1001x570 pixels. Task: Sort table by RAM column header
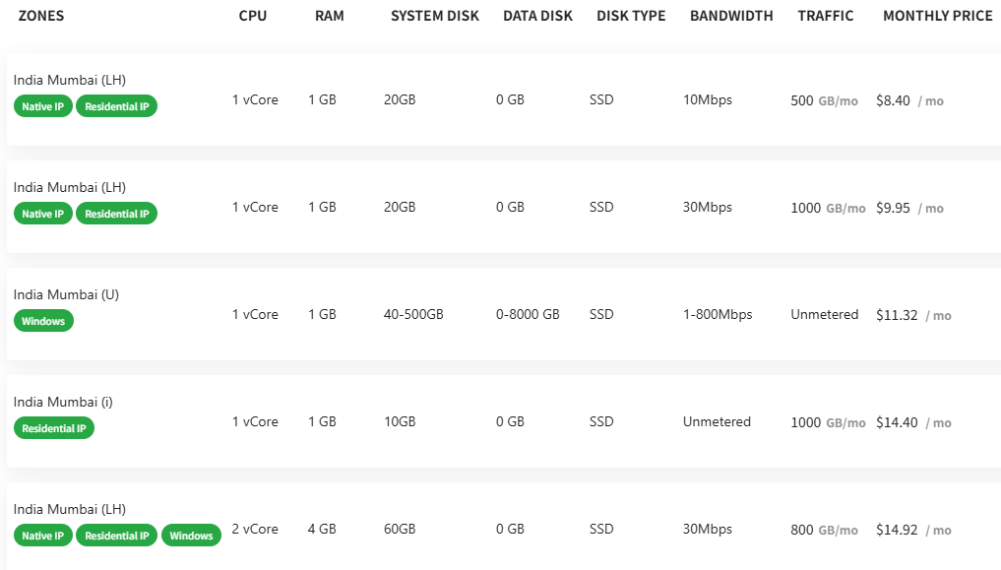(330, 16)
